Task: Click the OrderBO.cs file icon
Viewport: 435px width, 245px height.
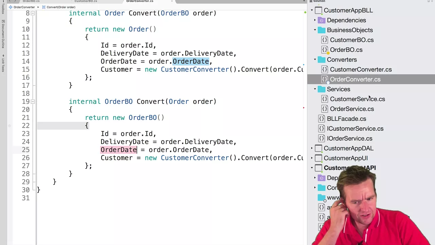Action: point(325,50)
